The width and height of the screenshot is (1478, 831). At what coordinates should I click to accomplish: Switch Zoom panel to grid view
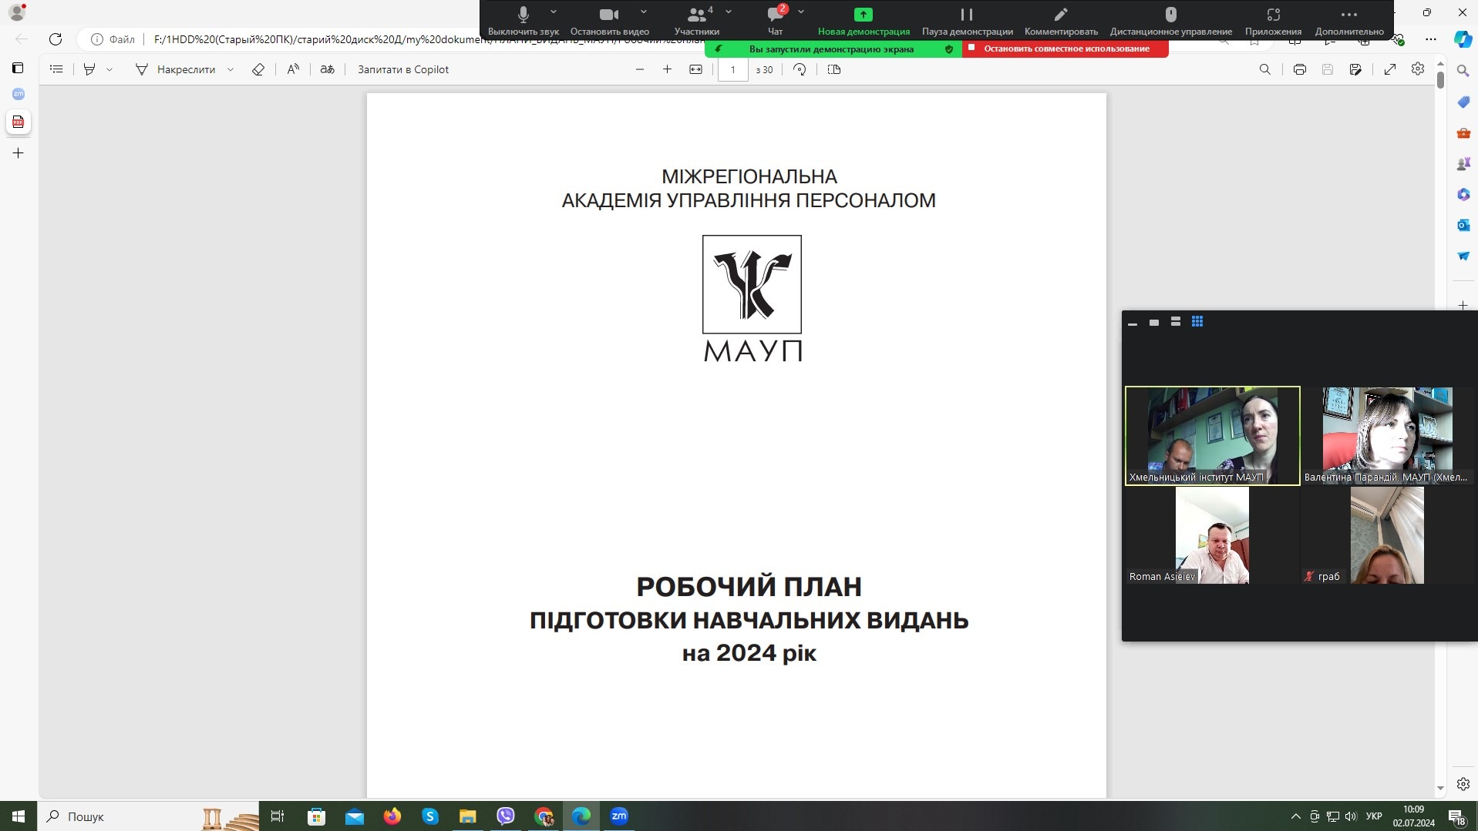click(x=1197, y=322)
